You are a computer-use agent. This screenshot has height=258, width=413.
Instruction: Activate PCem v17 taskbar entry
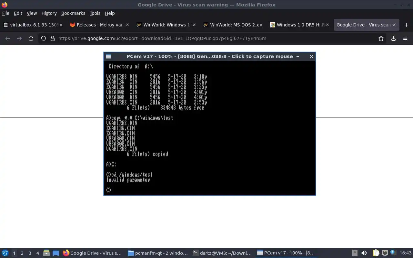coord(287,253)
